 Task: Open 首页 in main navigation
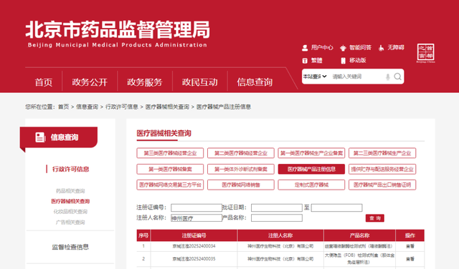coord(44,82)
